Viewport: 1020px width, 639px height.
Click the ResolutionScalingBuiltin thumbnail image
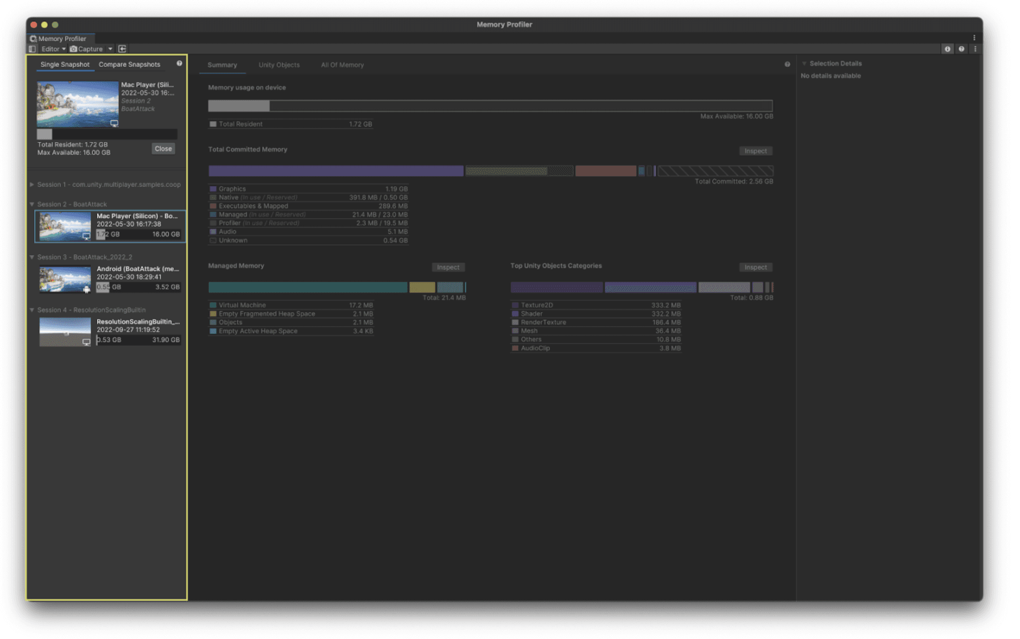(65, 332)
